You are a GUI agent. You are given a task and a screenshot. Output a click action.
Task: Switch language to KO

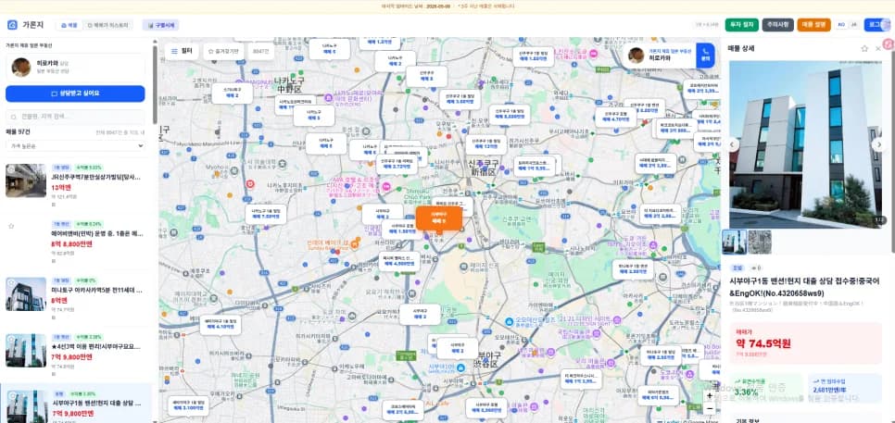841,25
